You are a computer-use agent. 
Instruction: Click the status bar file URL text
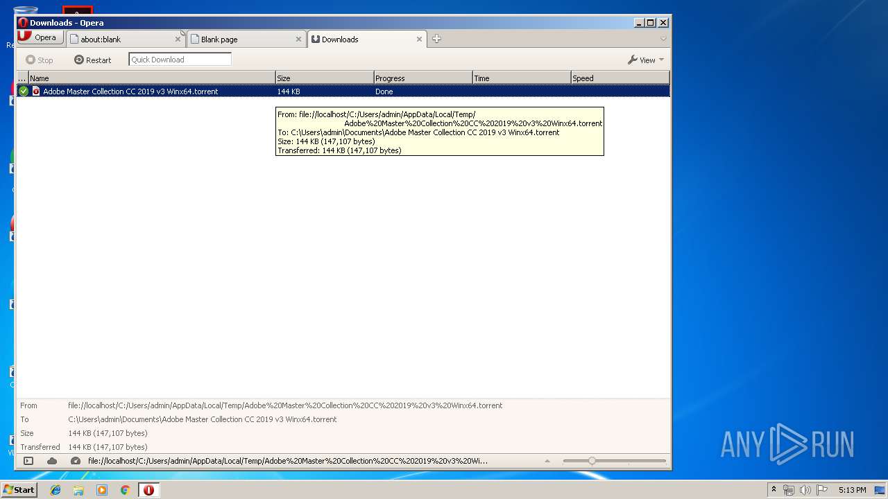(x=287, y=461)
